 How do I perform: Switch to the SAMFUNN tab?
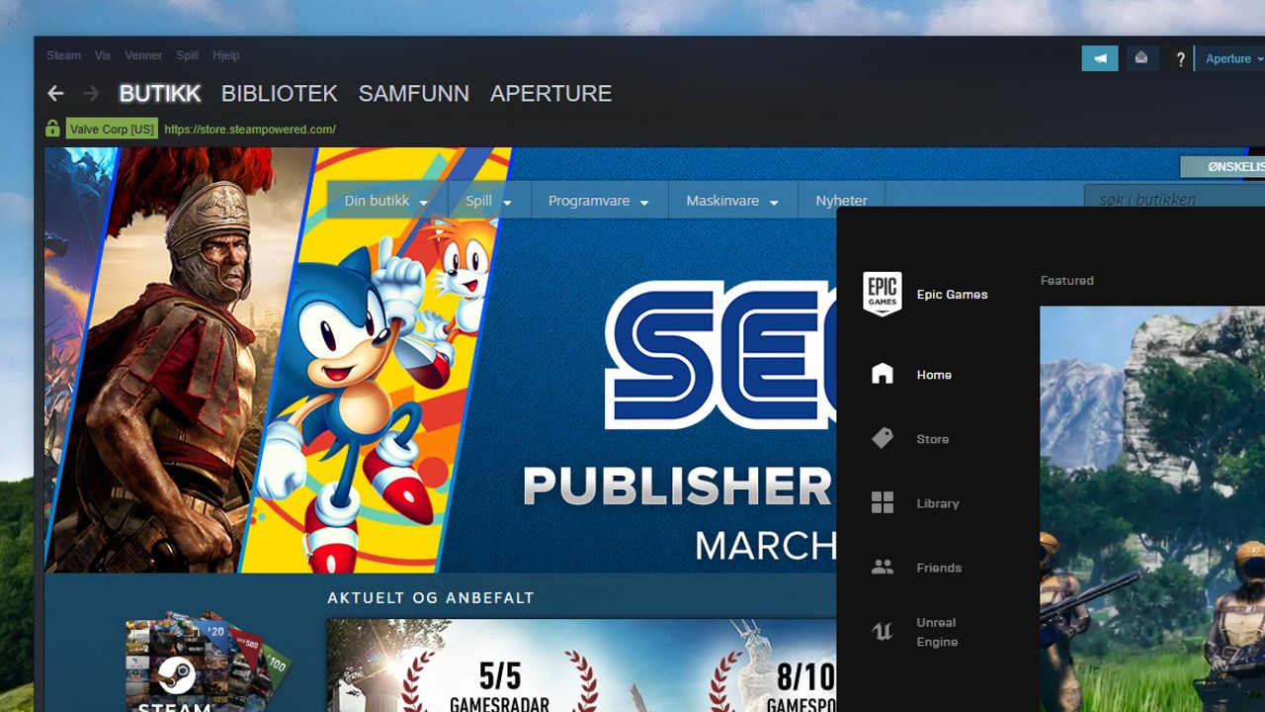pyautogui.click(x=414, y=94)
